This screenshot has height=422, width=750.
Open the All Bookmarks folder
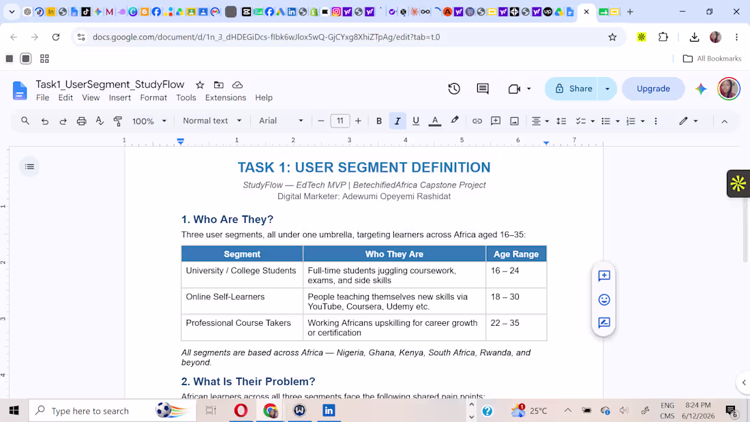[712, 59]
